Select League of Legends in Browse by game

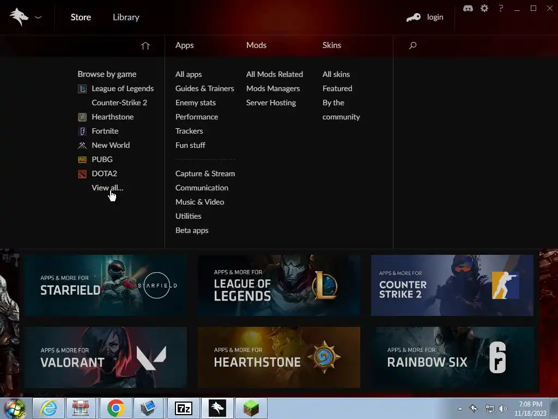click(x=123, y=88)
